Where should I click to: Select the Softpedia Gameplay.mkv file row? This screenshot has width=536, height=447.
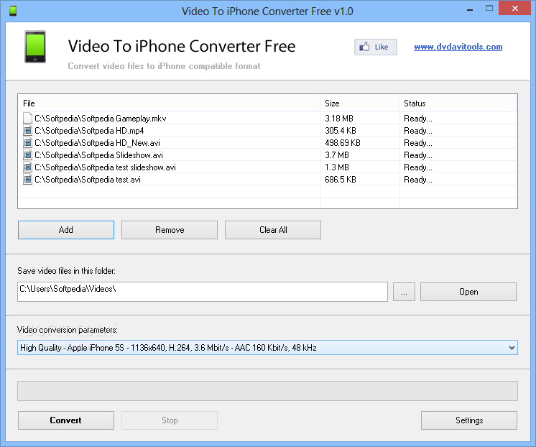267,119
